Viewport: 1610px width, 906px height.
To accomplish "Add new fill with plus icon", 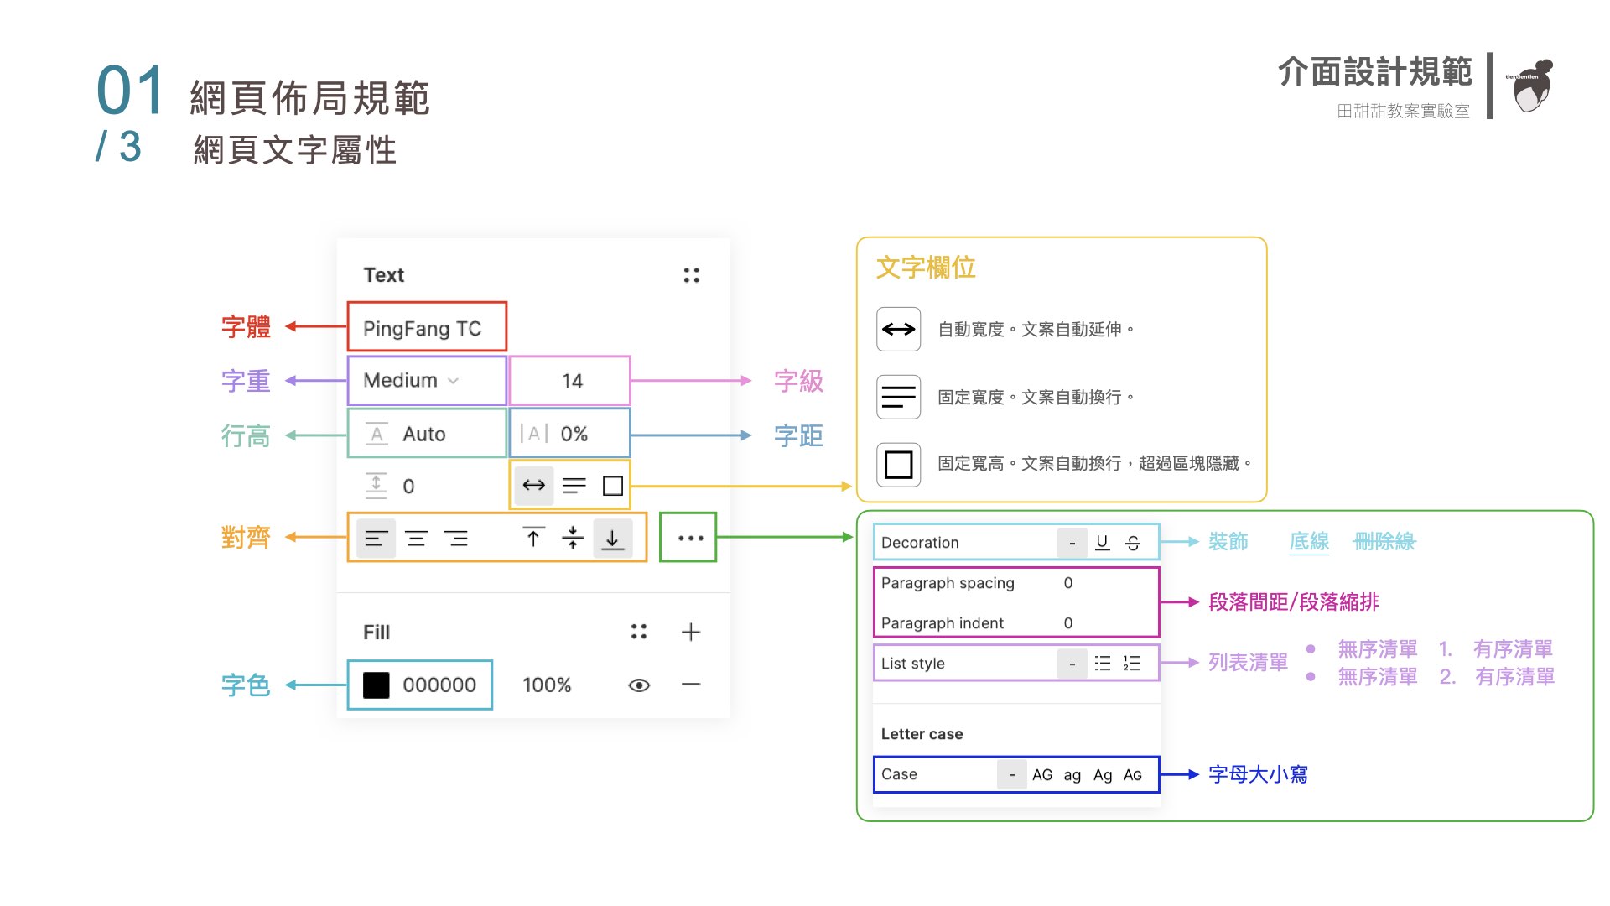I will tap(690, 632).
